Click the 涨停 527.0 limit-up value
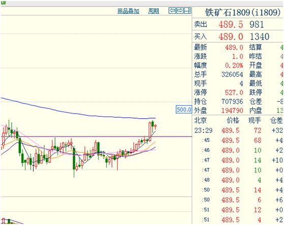 [234, 93]
